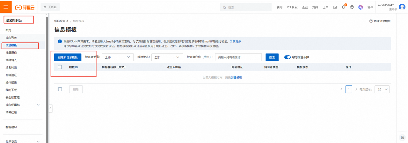408x143 pixels.
Task: Tick the checkbox beside the 删除 button
Action: pyautogui.click(x=60, y=89)
